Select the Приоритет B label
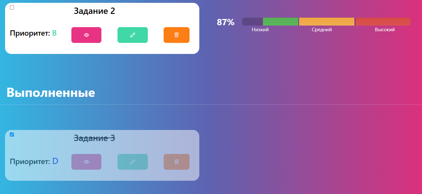The width and height of the screenshot is (422, 194). pyautogui.click(x=33, y=33)
